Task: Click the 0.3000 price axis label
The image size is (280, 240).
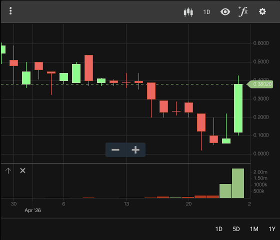Action: tap(261, 99)
